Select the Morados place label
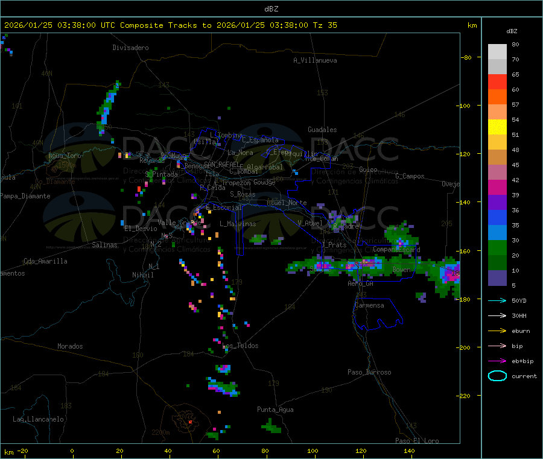The width and height of the screenshot is (543, 459). coord(70,346)
